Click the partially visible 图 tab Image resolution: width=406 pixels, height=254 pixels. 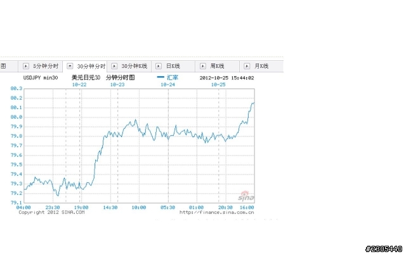click(8, 66)
